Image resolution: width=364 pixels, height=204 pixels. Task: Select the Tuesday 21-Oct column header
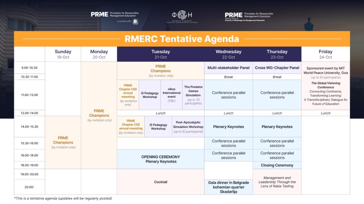160,54
